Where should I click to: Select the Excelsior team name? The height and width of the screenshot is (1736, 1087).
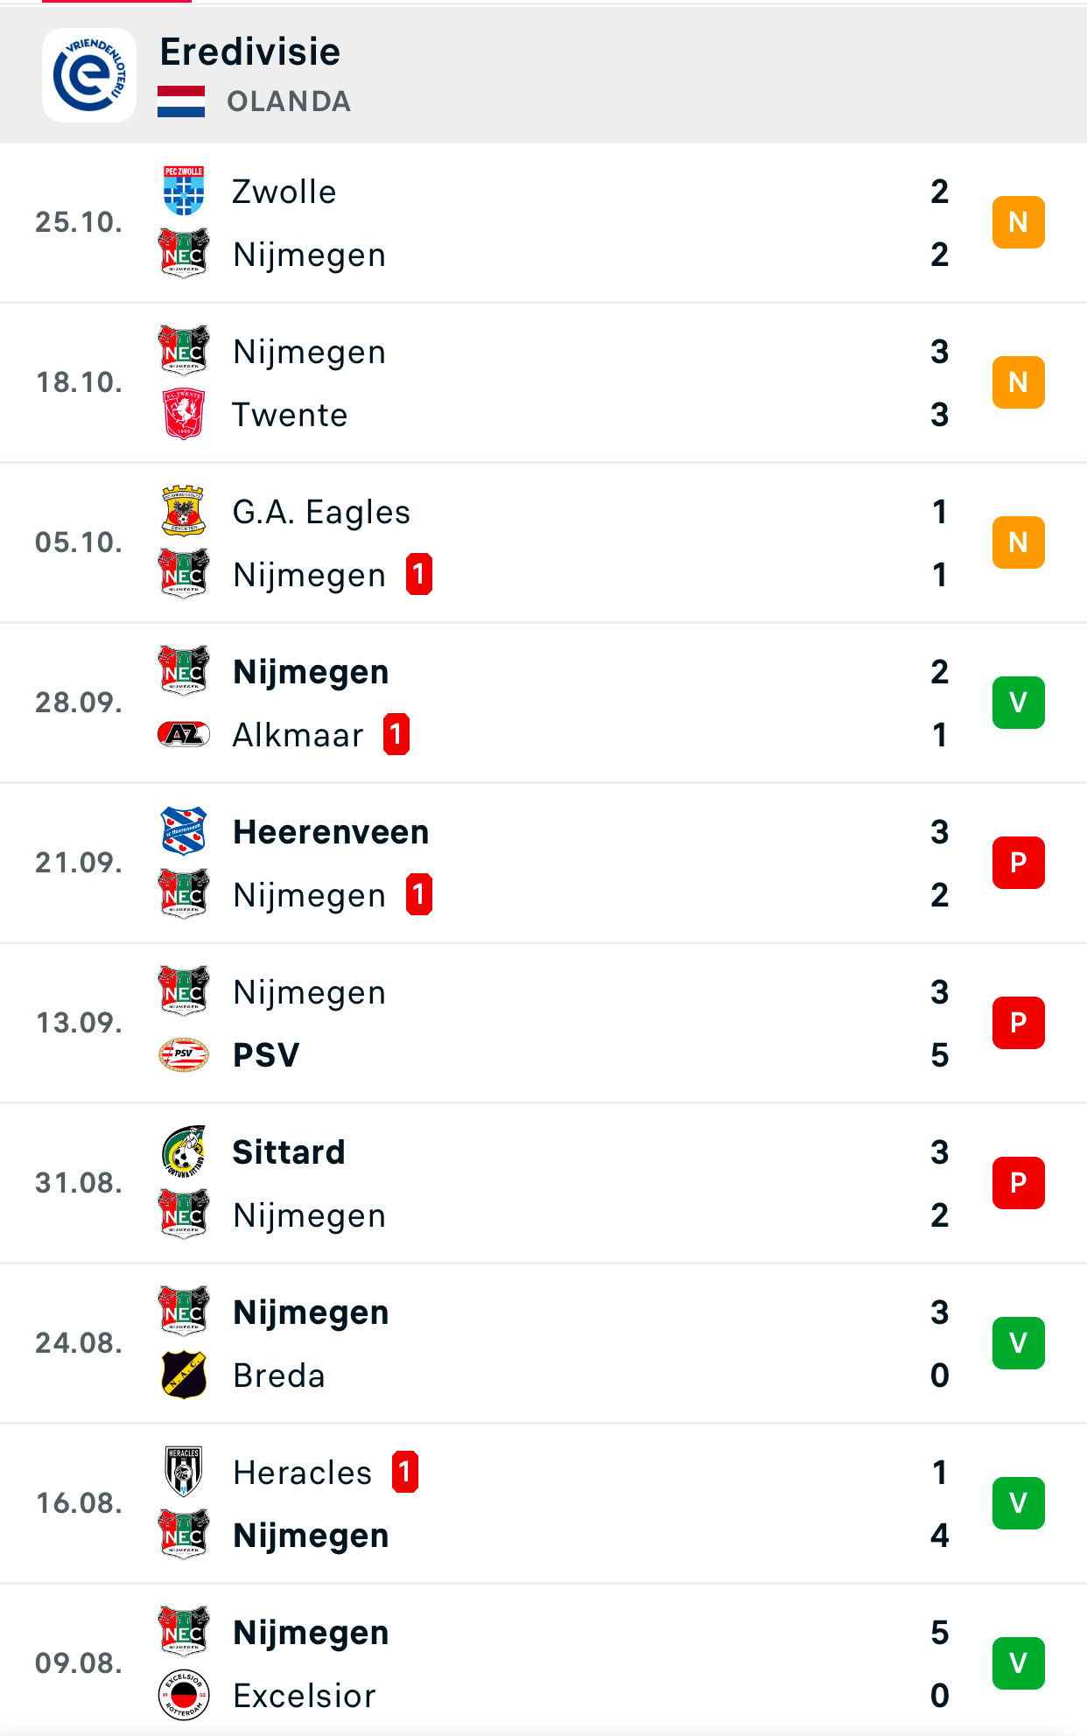pos(304,1696)
